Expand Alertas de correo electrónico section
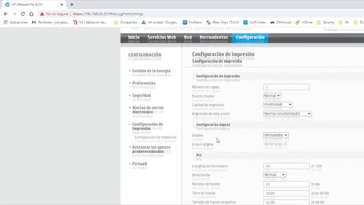The image size is (364, 205). (146, 110)
